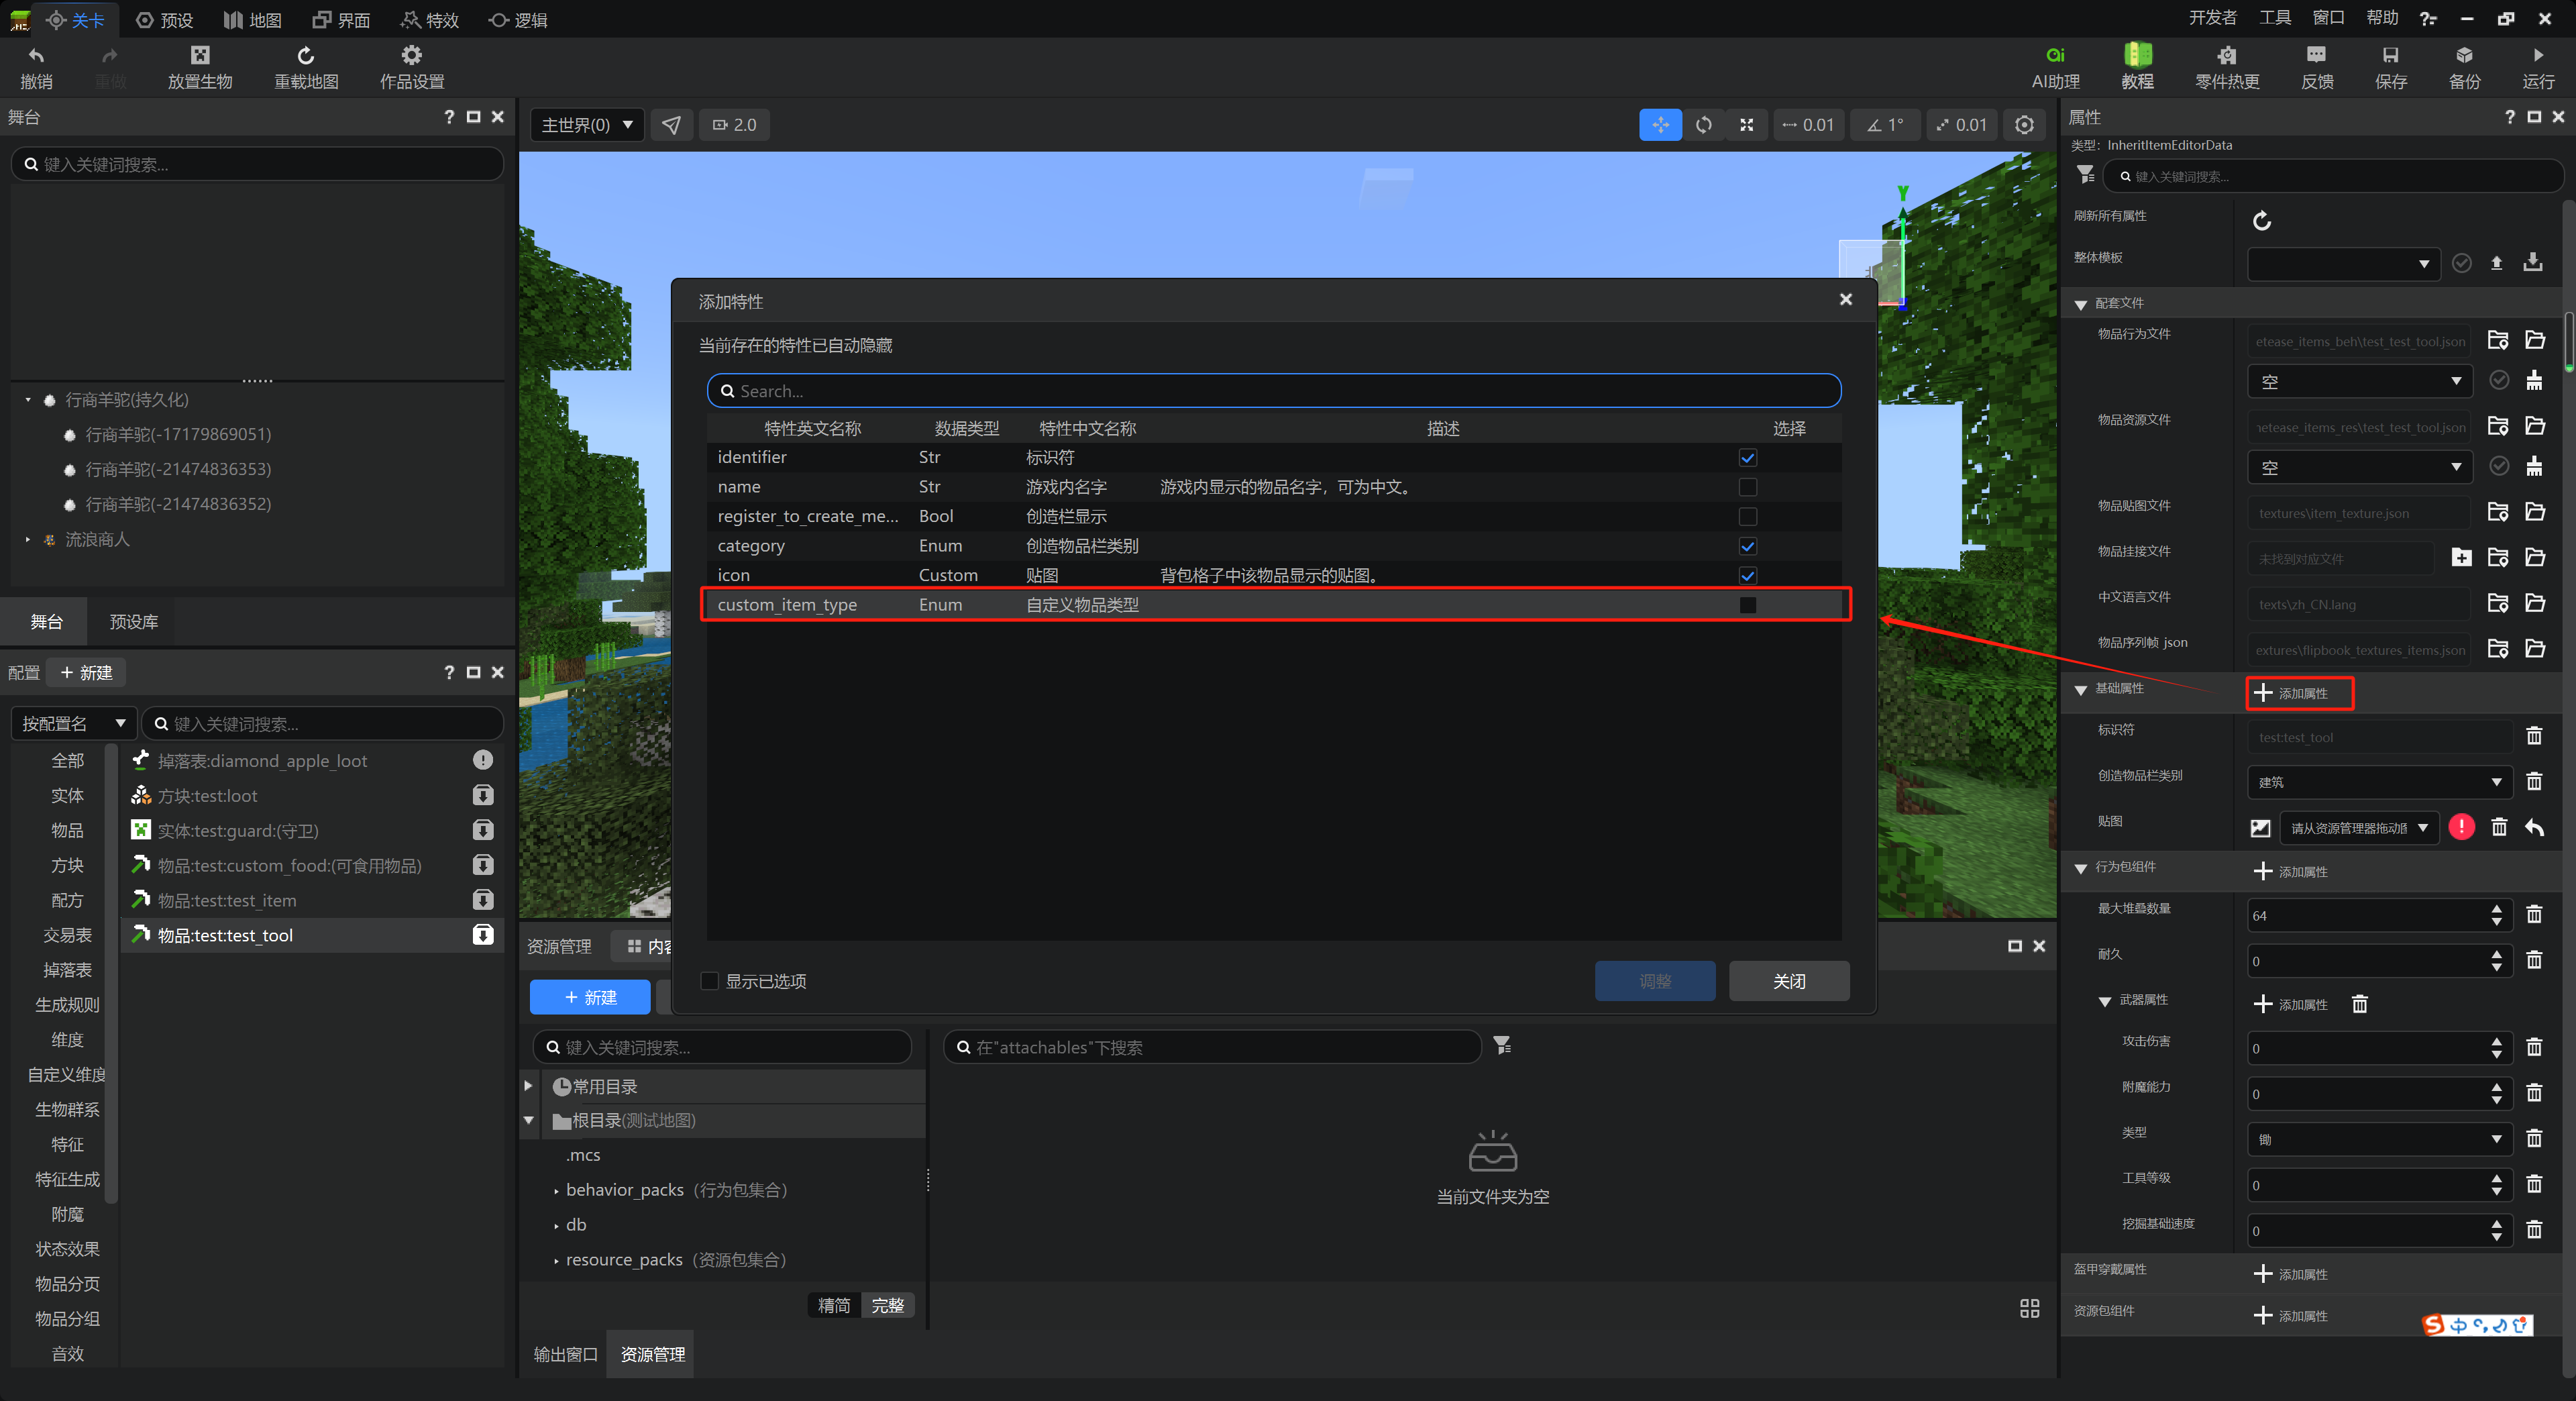Toggle the name row checkbox
Screen dimensions: 2576x1401
pyautogui.click(x=1747, y=487)
